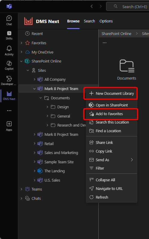Choose New Document Library from menu
The image size is (149, 239).
click(x=112, y=93)
